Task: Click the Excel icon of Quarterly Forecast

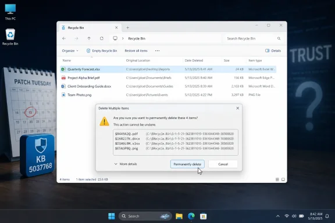Action: tap(63, 69)
